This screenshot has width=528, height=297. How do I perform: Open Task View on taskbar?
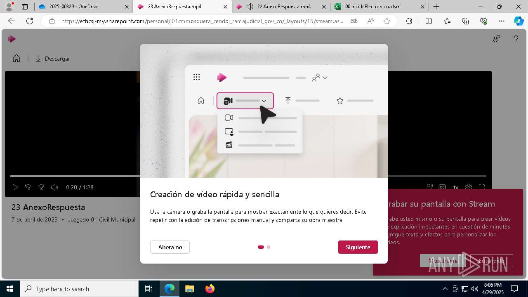[x=148, y=289]
